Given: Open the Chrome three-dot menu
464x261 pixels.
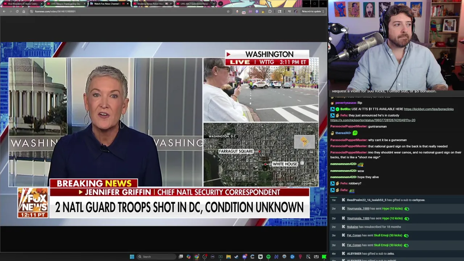Looking at the screenshot, I should click(323, 11).
